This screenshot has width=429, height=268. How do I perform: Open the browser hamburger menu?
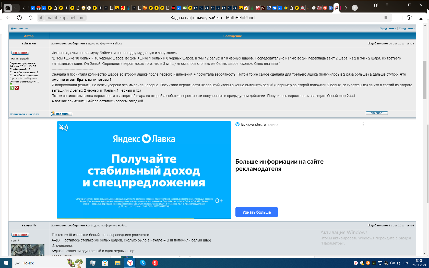click(387, 5)
